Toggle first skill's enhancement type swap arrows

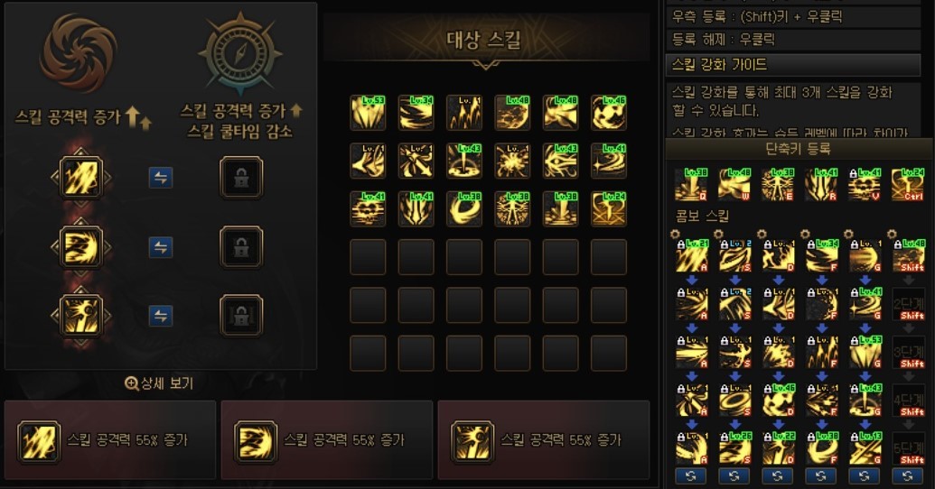click(161, 178)
